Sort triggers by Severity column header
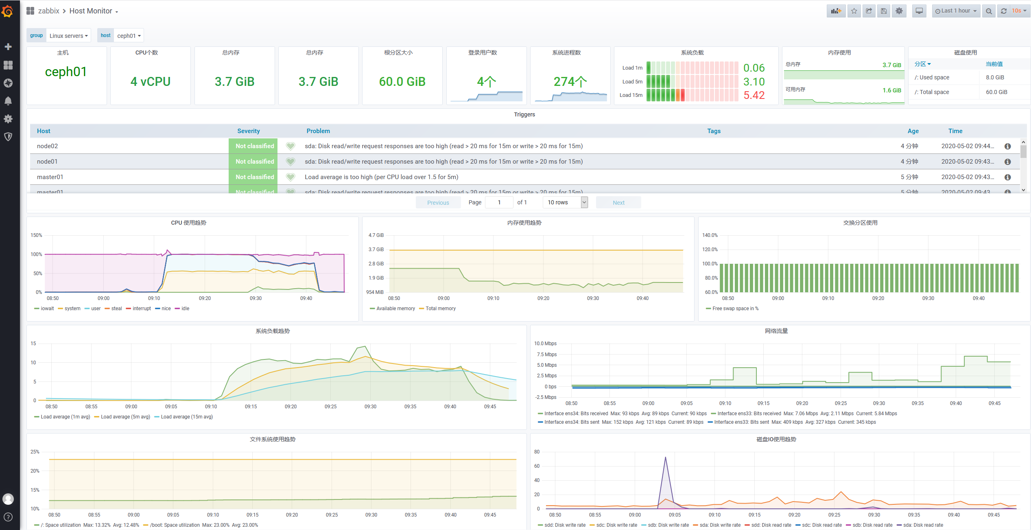Viewport: 1031px width, 530px height. (x=248, y=131)
